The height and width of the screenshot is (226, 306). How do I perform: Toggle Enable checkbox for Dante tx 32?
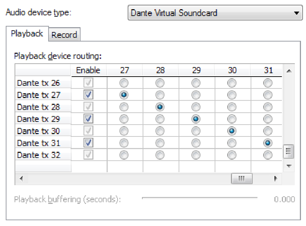click(x=88, y=155)
